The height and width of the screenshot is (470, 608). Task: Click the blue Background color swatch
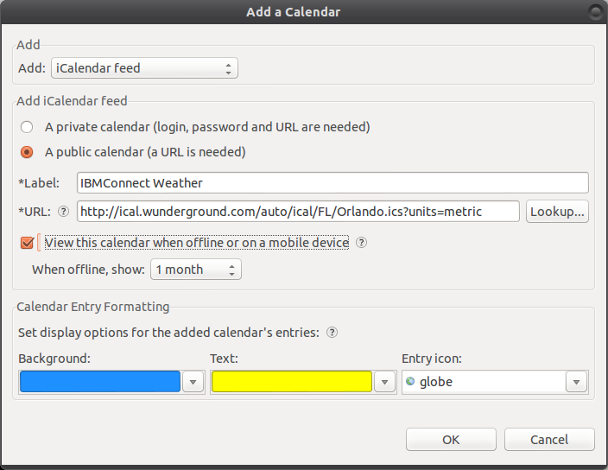point(99,382)
